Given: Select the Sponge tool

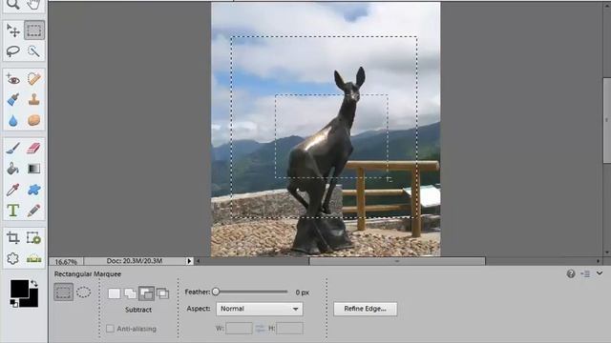Looking at the screenshot, I should pyautogui.click(x=34, y=120).
